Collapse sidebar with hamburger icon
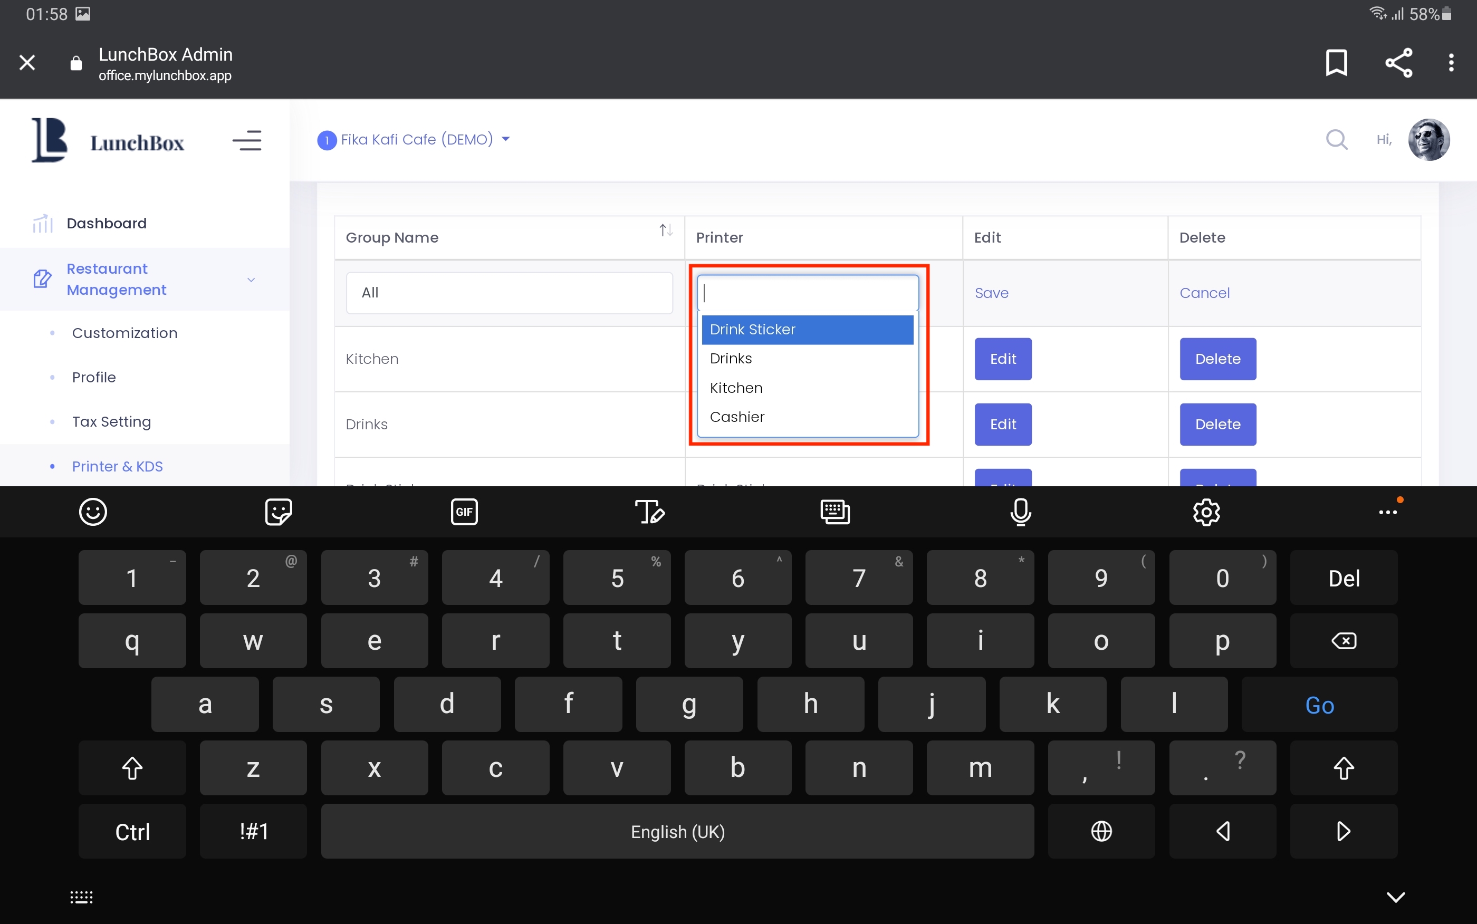The height and width of the screenshot is (924, 1477). [x=247, y=141]
